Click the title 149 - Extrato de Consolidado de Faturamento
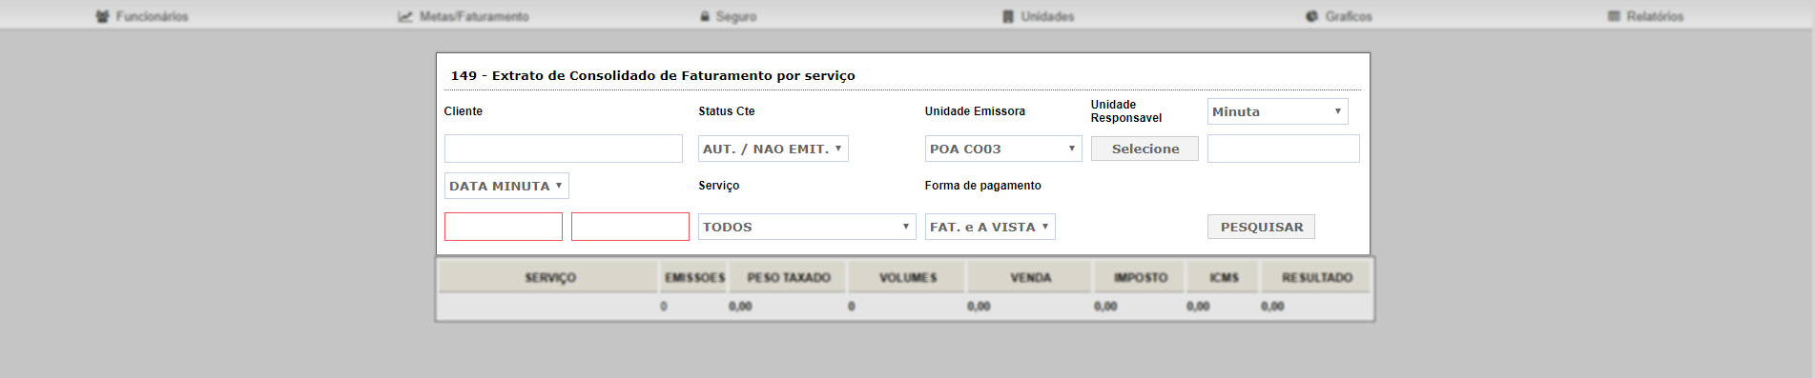 652,75
